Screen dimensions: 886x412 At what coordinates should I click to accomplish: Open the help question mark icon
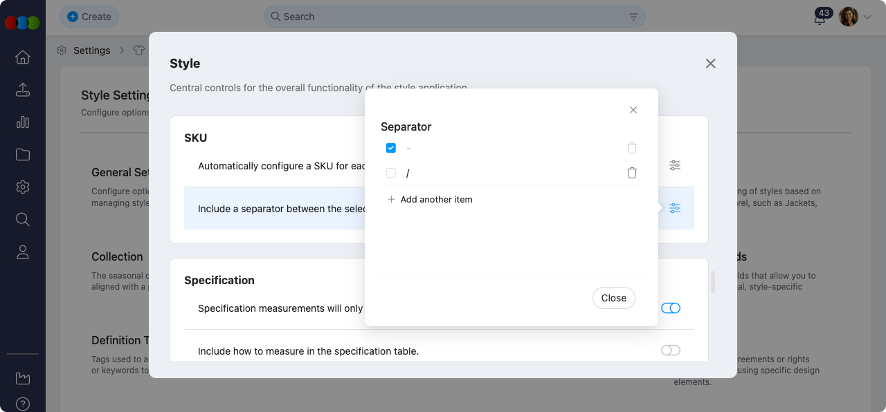click(23, 404)
